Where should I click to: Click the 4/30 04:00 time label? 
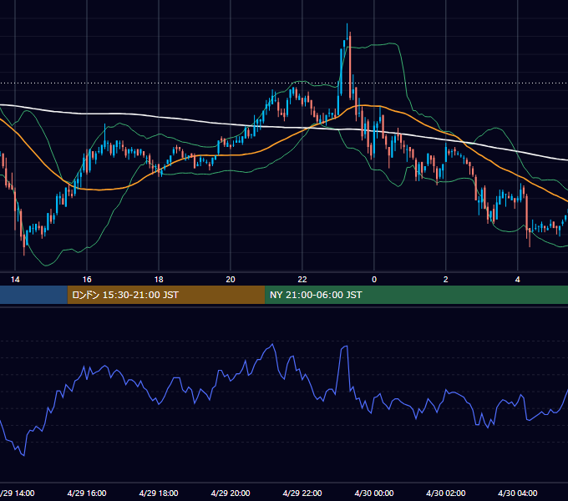518,493
